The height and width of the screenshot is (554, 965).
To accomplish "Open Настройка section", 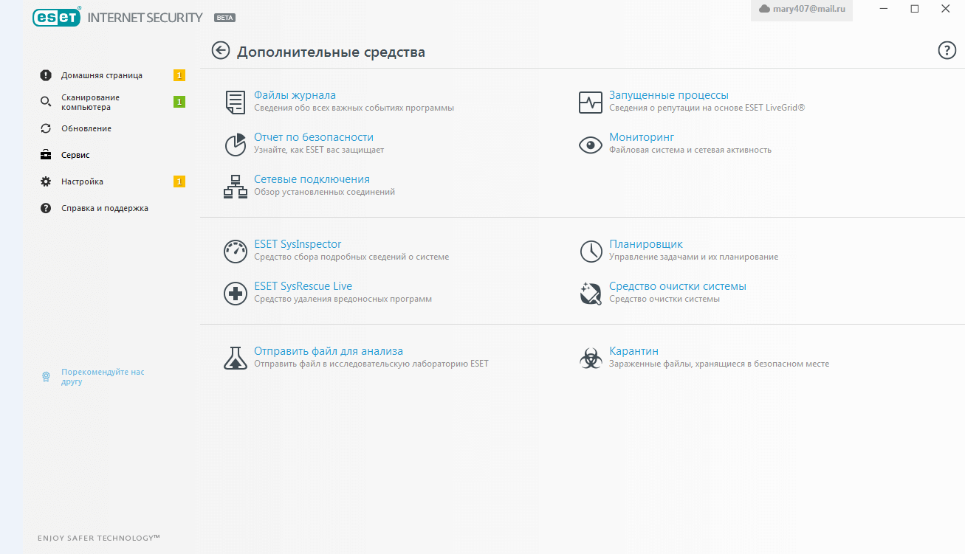I will tap(82, 181).
